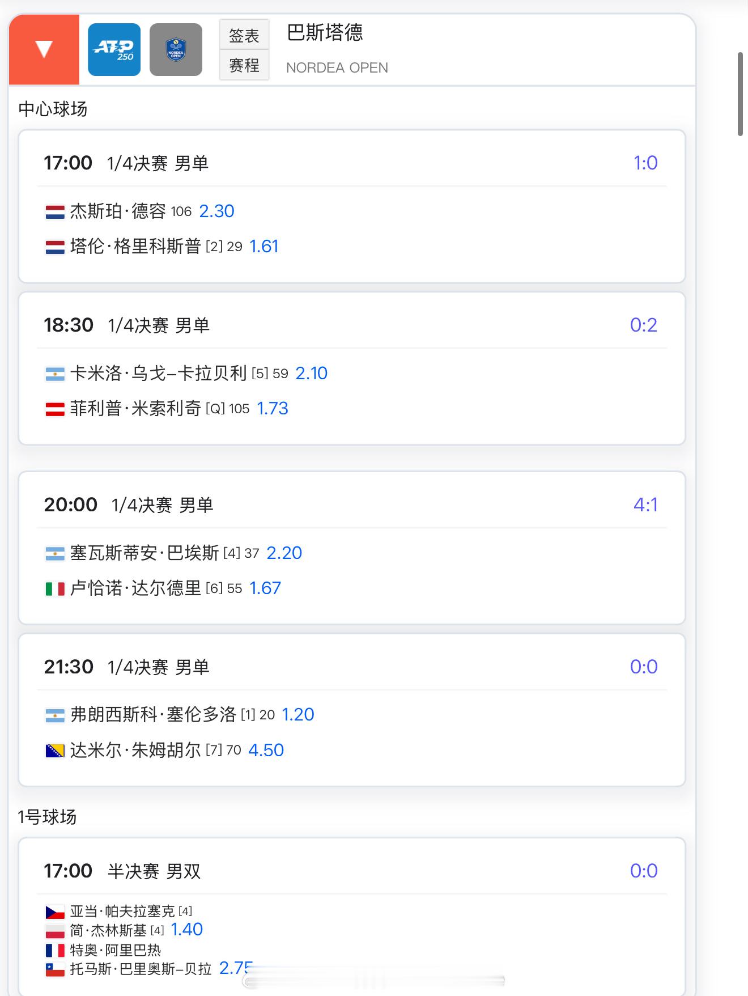Screen dimensions: 748x996
Task: Select odds 2.10 for 卡米洛·乌戈-卡拉贝利
Action: pos(312,374)
